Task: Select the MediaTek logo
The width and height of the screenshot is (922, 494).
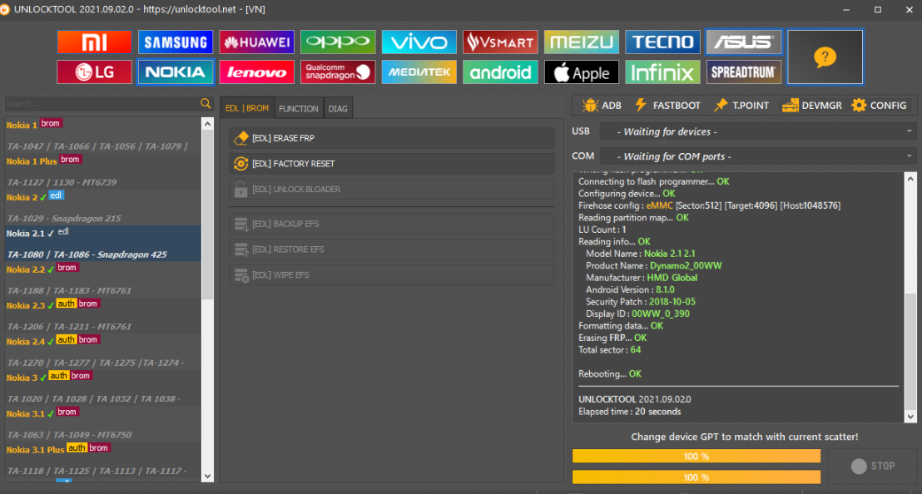Action: 419,72
